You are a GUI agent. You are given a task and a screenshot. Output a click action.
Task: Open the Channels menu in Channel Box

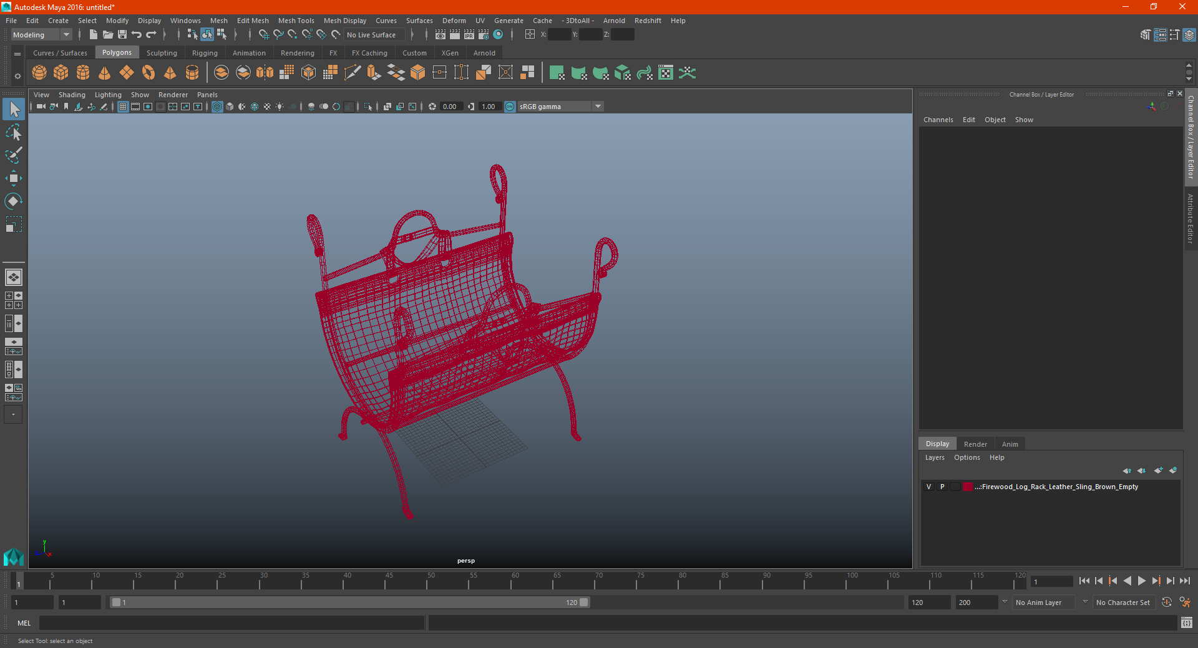(x=938, y=120)
